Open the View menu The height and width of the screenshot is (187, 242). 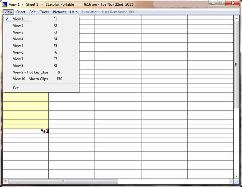(8, 12)
